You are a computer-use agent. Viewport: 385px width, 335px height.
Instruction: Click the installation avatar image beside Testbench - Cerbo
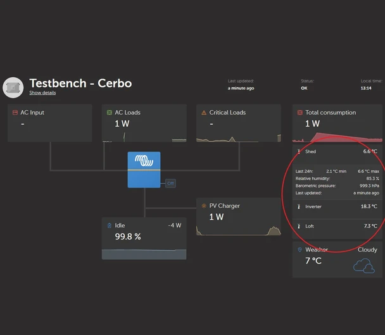click(x=13, y=87)
